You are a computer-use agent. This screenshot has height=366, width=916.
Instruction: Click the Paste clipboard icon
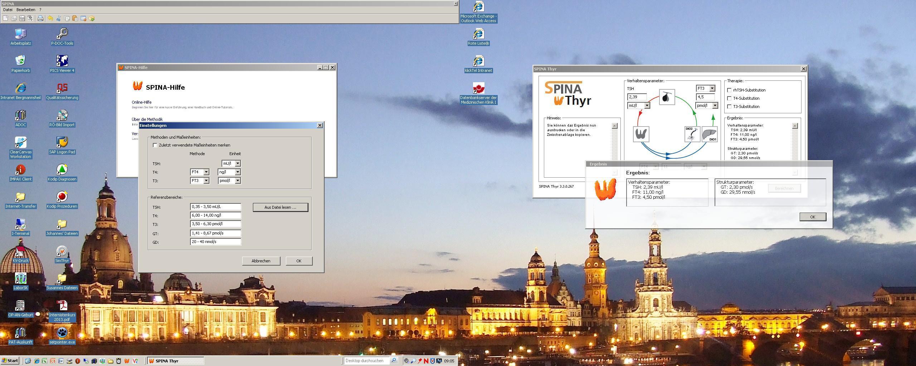point(75,18)
